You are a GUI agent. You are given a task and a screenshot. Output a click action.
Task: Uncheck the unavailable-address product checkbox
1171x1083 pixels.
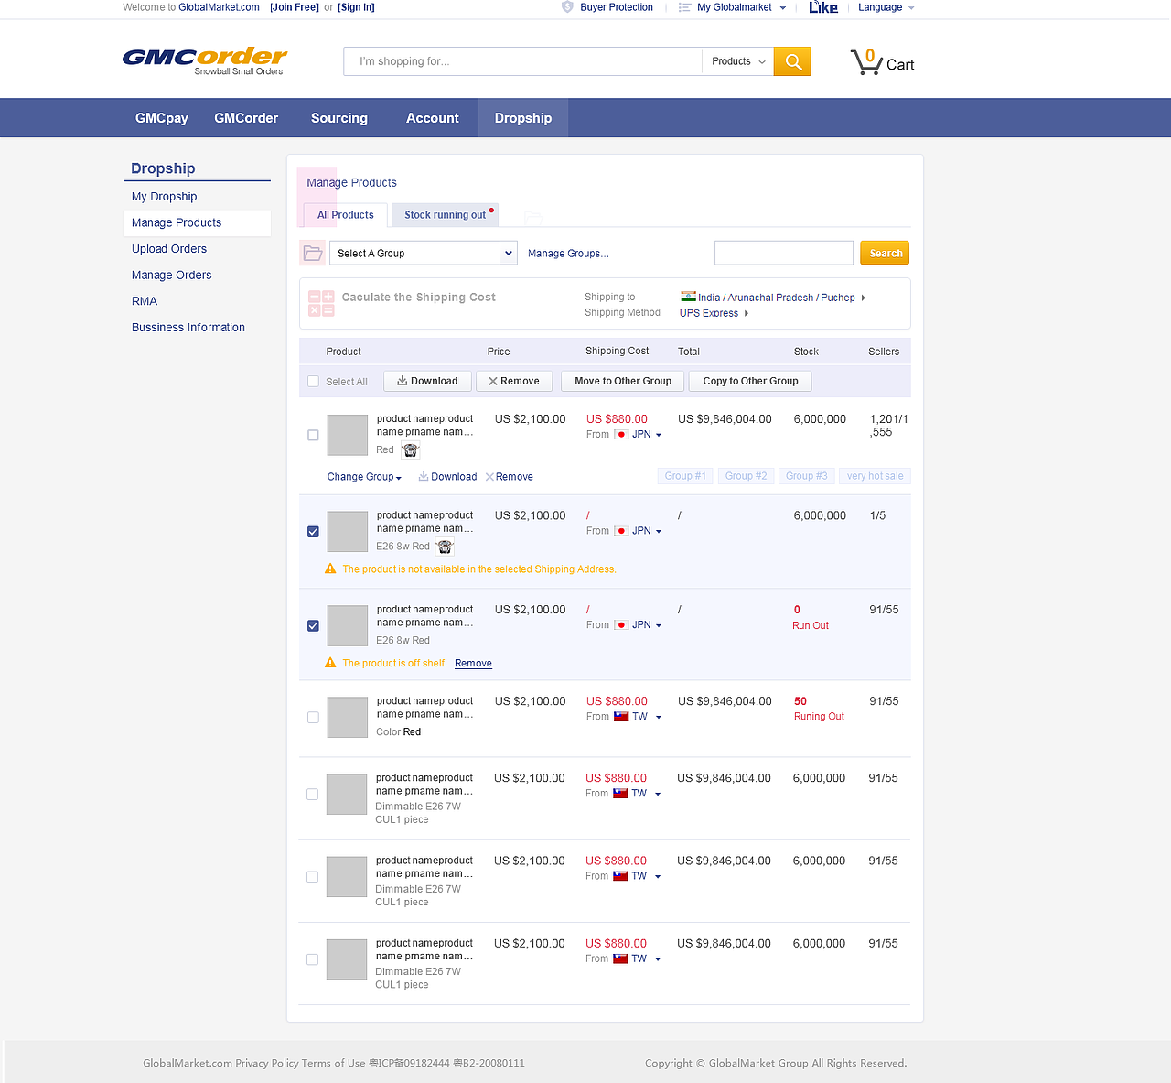click(x=313, y=532)
